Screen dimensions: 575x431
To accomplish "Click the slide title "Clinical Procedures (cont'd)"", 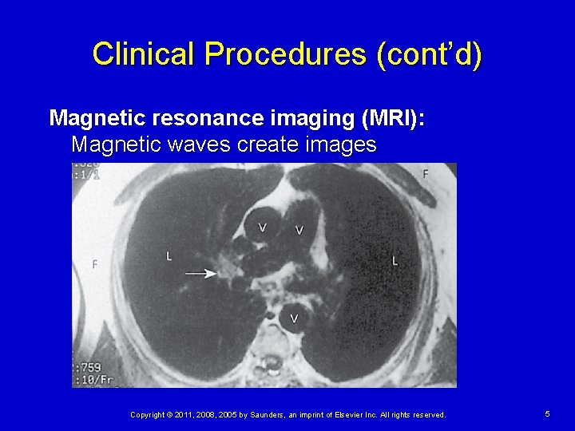I will pyautogui.click(x=287, y=54).
